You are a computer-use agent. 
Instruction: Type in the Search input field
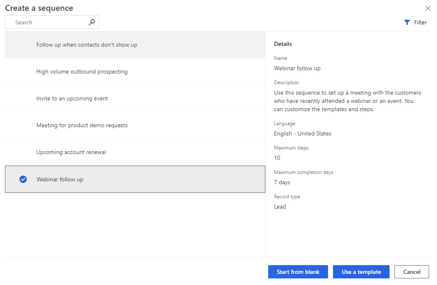click(x=50, y=22)
